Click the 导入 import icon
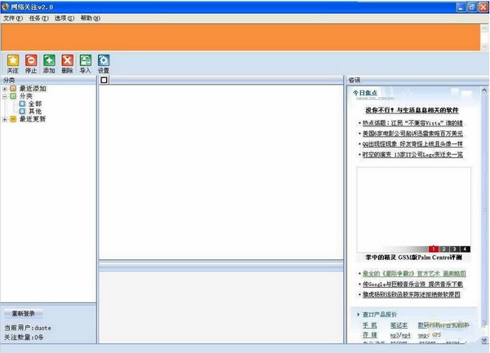 click(85, 60)
